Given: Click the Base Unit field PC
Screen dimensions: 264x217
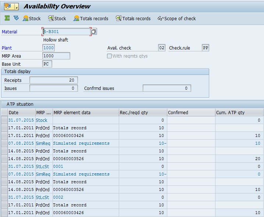Looking at the screenshot, I should point(47,64).
